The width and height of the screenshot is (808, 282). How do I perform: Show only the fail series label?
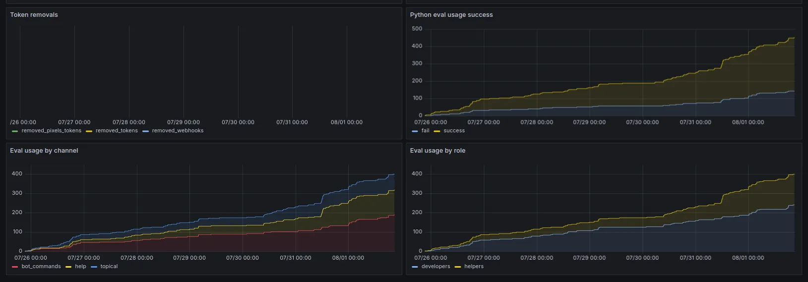pyautogui.click(x=425, y=131)
